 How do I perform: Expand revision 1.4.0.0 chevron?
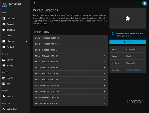coord(104,103)
